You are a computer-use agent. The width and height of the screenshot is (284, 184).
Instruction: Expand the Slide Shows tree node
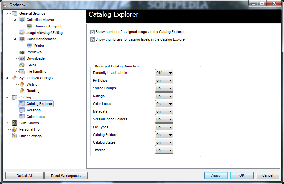point(7,123)
